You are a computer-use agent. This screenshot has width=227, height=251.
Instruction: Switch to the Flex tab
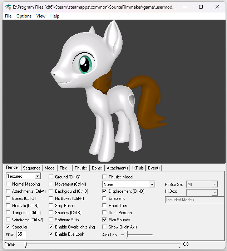(x=63, y=168)
